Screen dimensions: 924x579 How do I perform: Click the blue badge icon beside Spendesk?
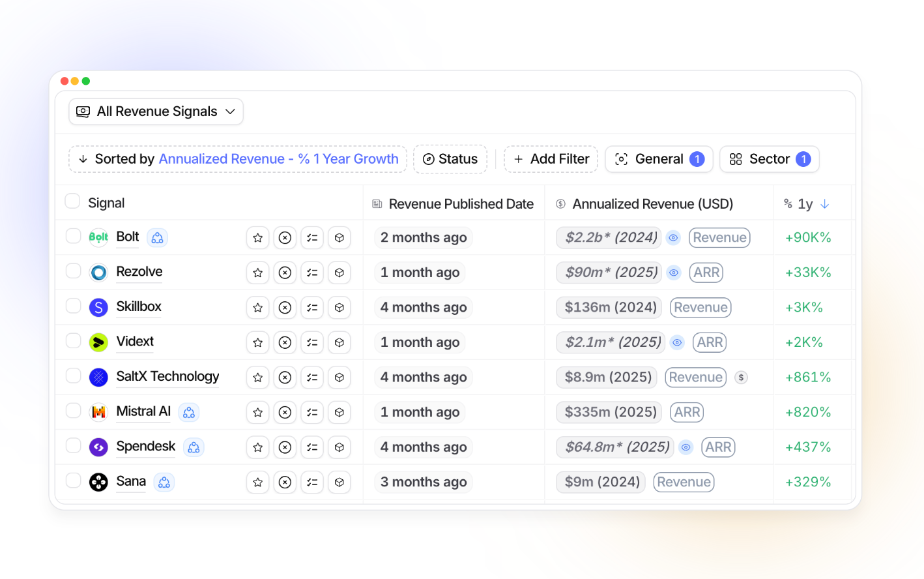click(x=194, y=447)
